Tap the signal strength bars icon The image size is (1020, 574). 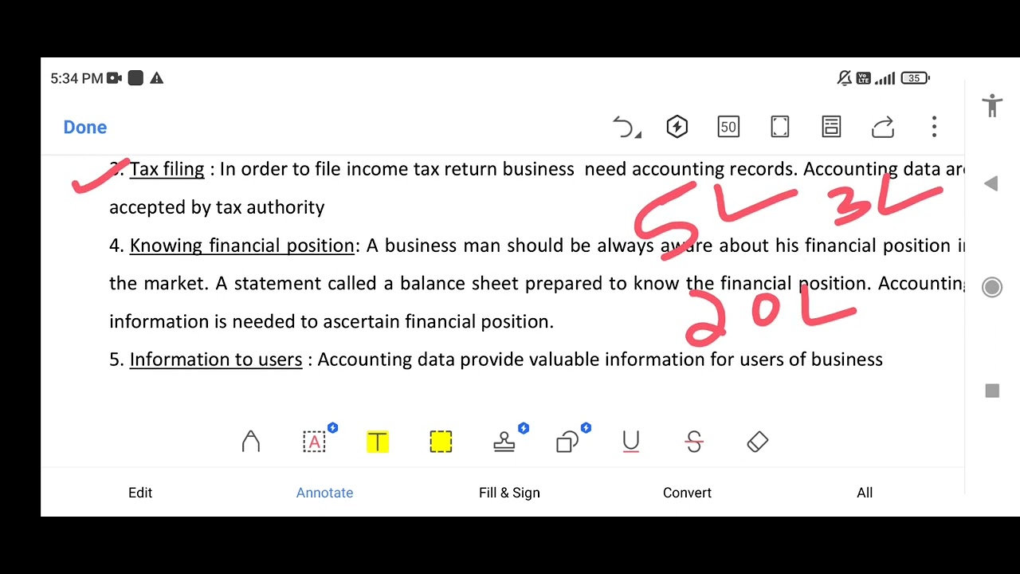pyautogui.click(x=885, y=78)
